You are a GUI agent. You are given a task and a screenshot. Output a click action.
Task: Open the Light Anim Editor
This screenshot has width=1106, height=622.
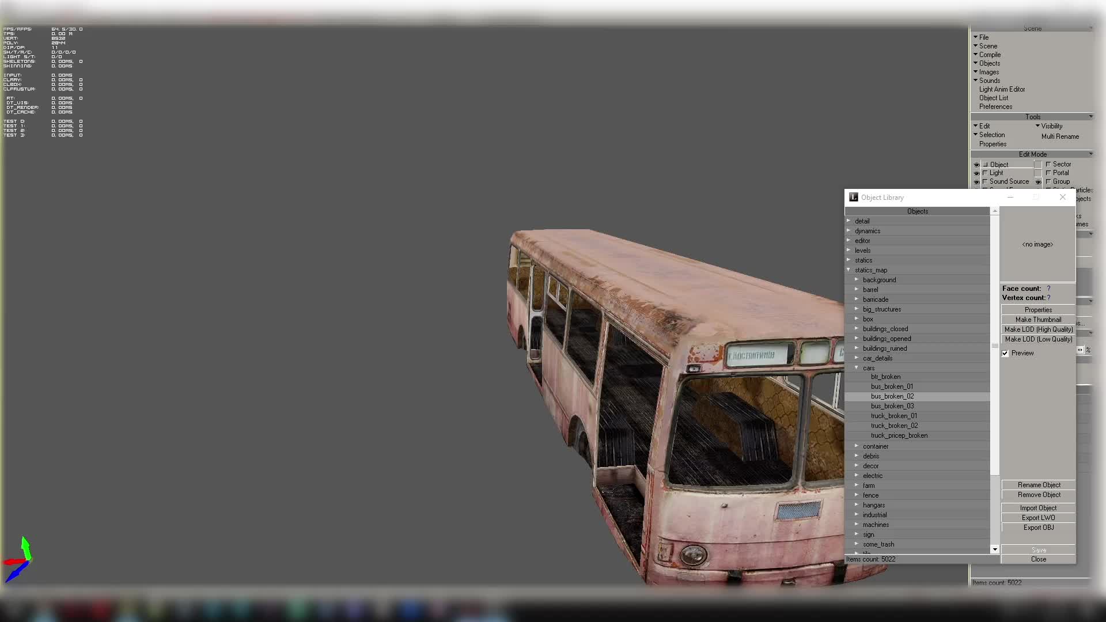click(1002, 89)
